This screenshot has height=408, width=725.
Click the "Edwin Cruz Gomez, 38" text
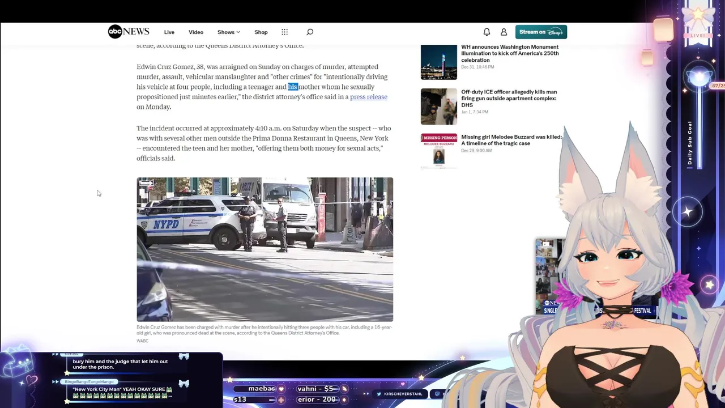pos(170,67)
